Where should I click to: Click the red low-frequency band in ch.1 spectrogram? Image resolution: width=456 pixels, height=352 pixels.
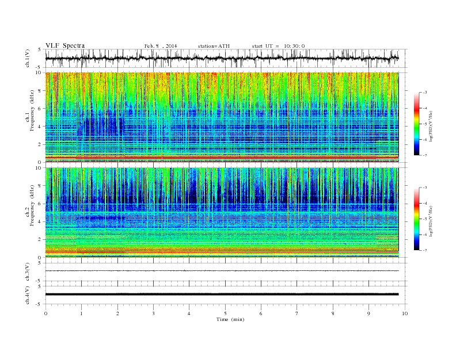click(x=222, y=158)
